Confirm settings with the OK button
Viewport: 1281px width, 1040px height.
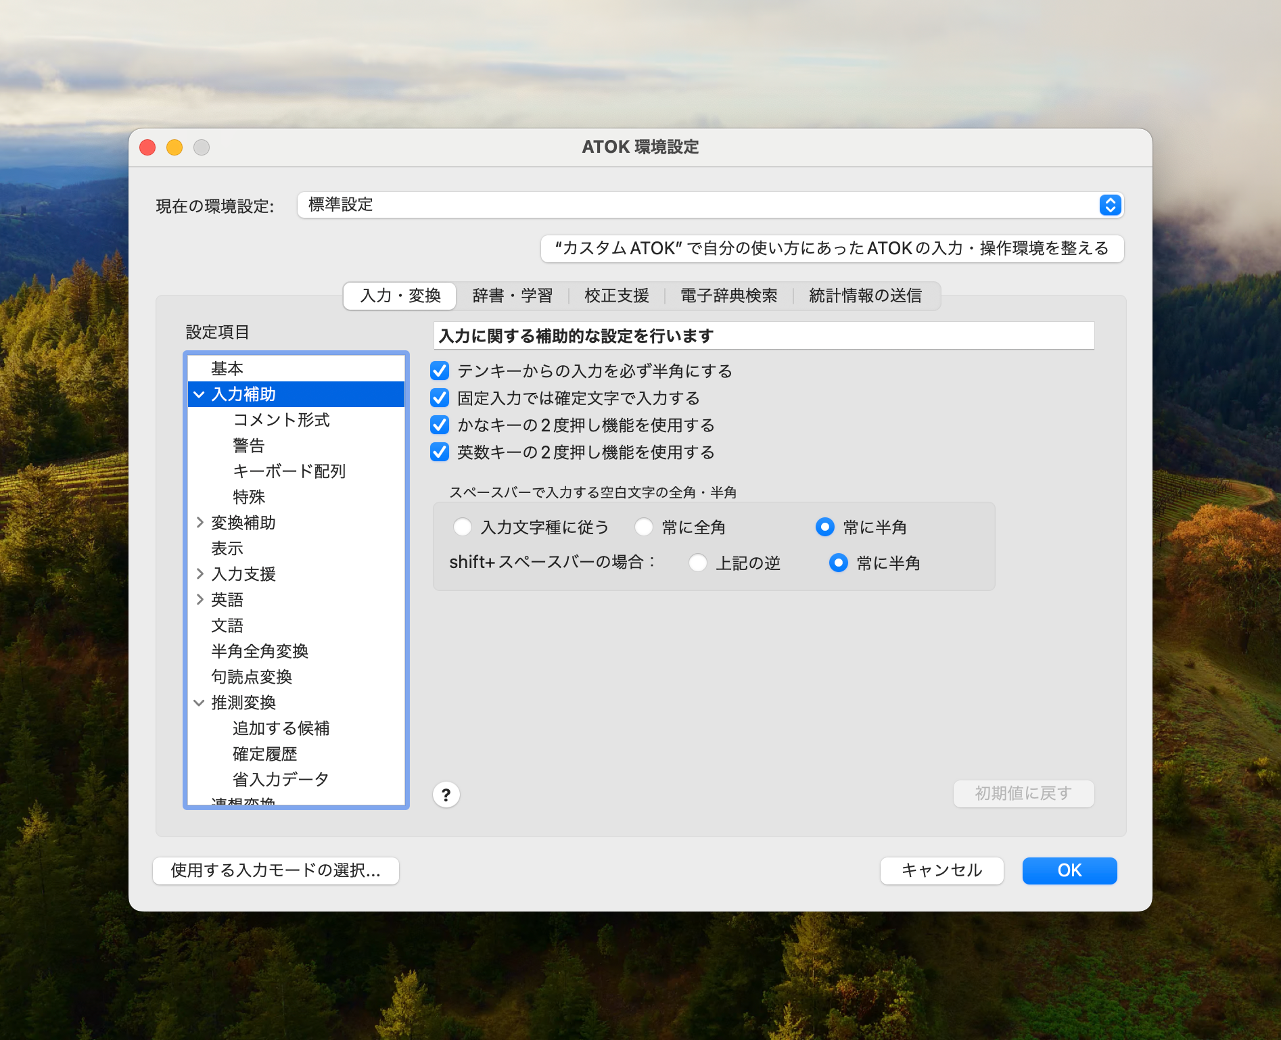(x=1070, y=870)
